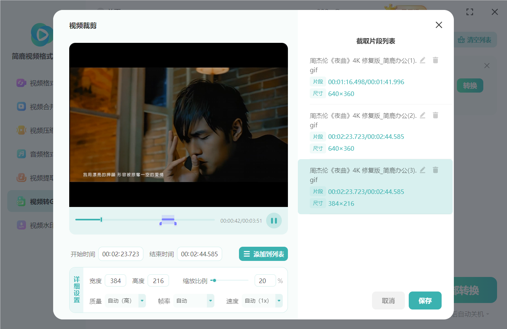Pause the video preview playback
The image size is (507, 329).
[x=274, y=221]
